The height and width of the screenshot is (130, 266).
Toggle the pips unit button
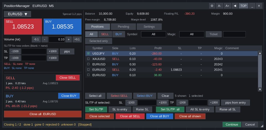pyautogui.click(x=67, y=51)
